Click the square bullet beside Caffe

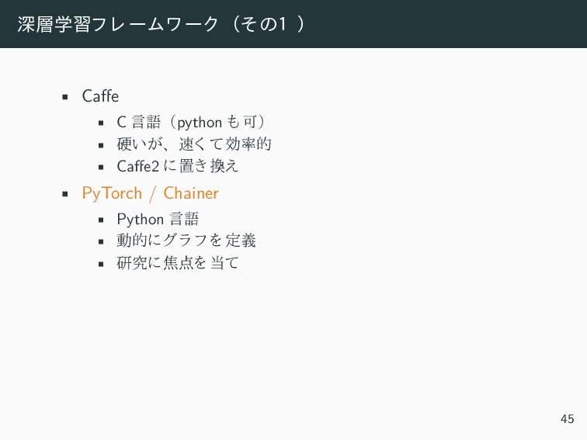(x=65, y=97)
